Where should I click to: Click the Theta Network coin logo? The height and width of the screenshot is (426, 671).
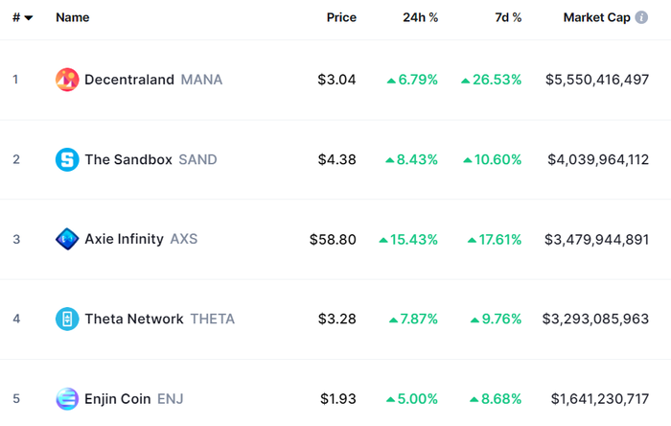pos(67,319)
